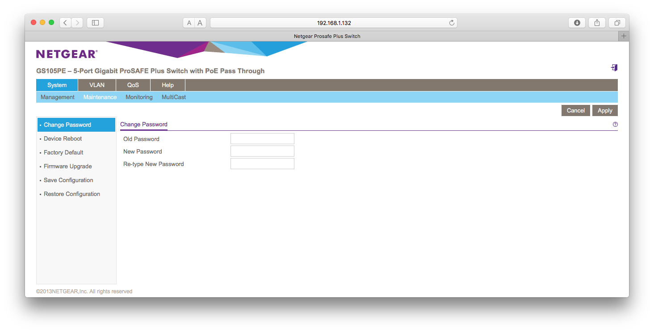654x333 pixels.
Task: Show all tabs overview icon
Action: pos(617,23)
